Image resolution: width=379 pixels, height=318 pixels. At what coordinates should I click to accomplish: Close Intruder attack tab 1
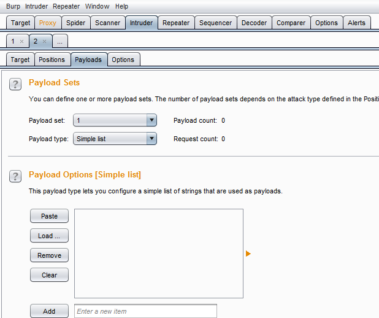(21, 41)
